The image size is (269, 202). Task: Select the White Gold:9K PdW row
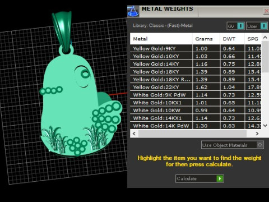(x=196, y=95)
